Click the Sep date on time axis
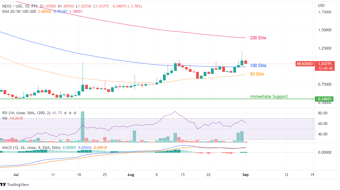 [246, 175]
